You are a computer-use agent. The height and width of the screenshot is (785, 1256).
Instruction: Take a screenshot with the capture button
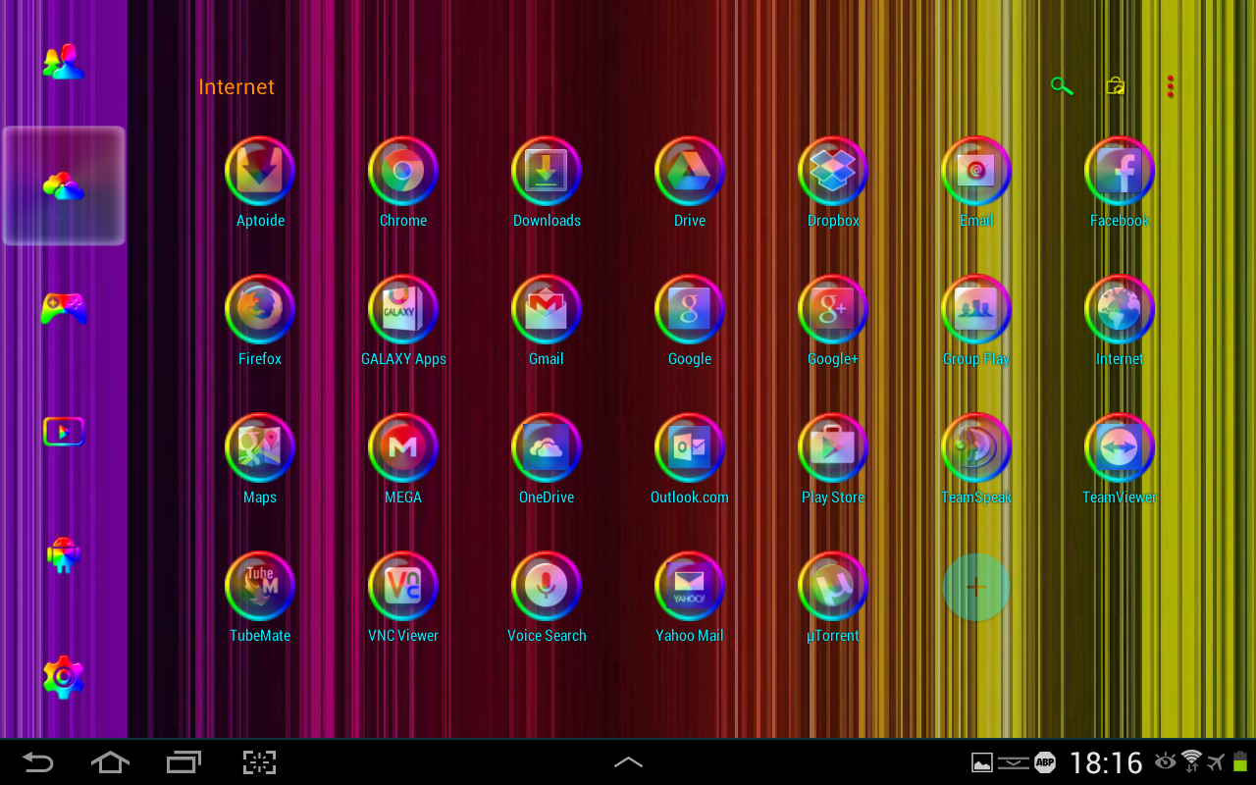pyautogui.click(x=259, y=762)
